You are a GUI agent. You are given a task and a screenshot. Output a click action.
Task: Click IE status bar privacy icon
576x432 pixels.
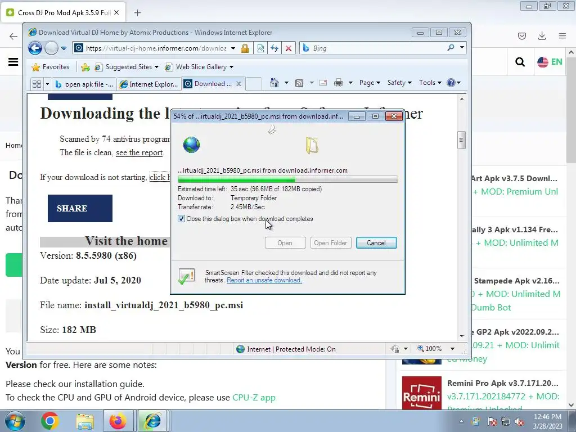click(x=395, y=349)
